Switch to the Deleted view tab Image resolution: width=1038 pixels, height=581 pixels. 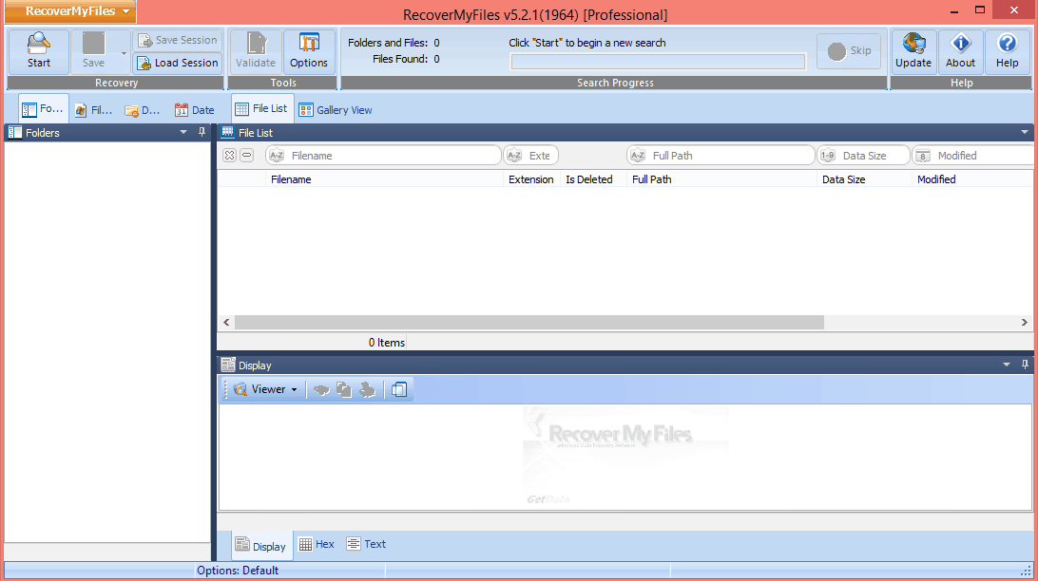pos(143,110)
